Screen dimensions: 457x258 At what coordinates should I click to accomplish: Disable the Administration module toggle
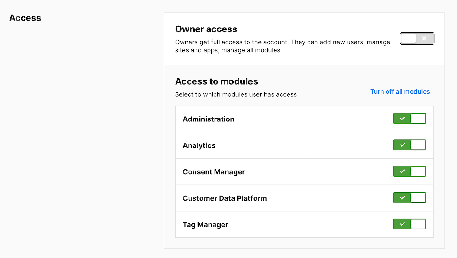[x=409, y=119]
